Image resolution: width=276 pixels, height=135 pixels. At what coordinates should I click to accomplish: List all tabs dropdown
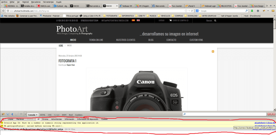[x=274, y=6]
